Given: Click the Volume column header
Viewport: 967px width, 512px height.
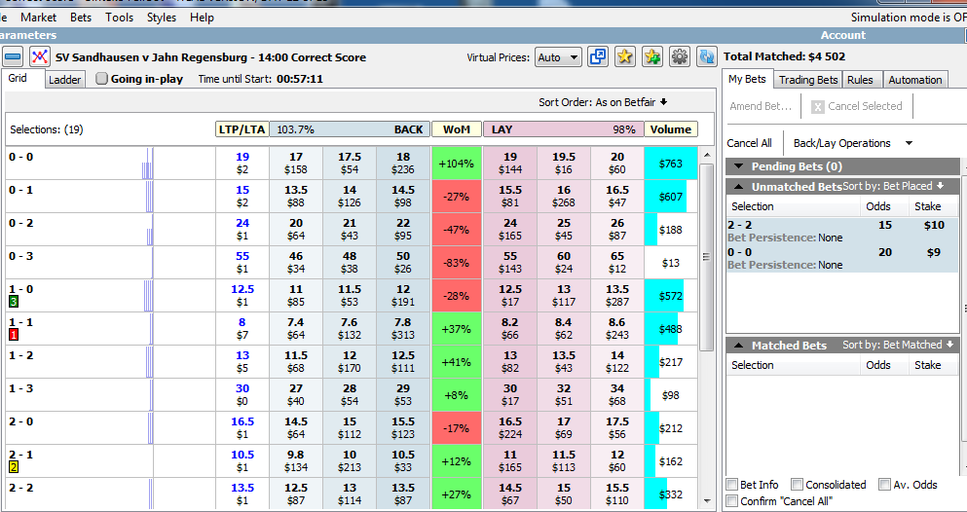Looking at the screenshot, I should [x=670, y=129].
